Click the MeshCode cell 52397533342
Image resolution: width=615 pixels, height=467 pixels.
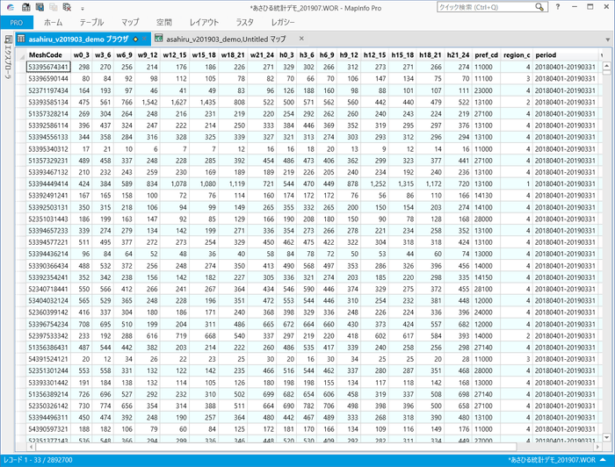(x=48, y=335)
